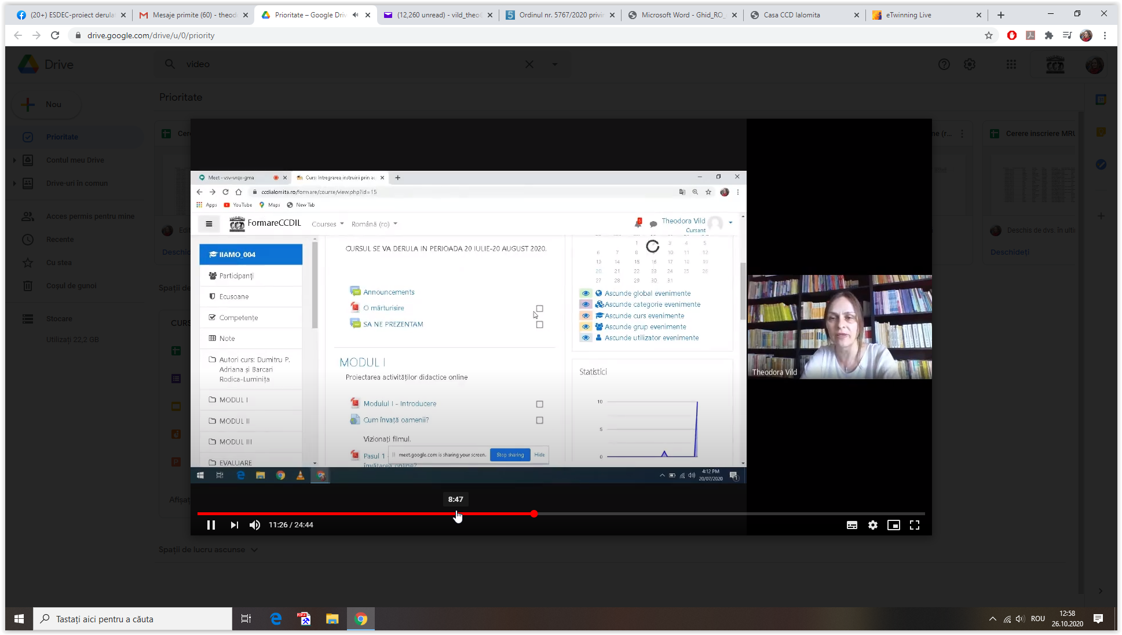This screenshot has width=1122, height=635.
Task: Open Stocare storage section
Action: [75, 319]
